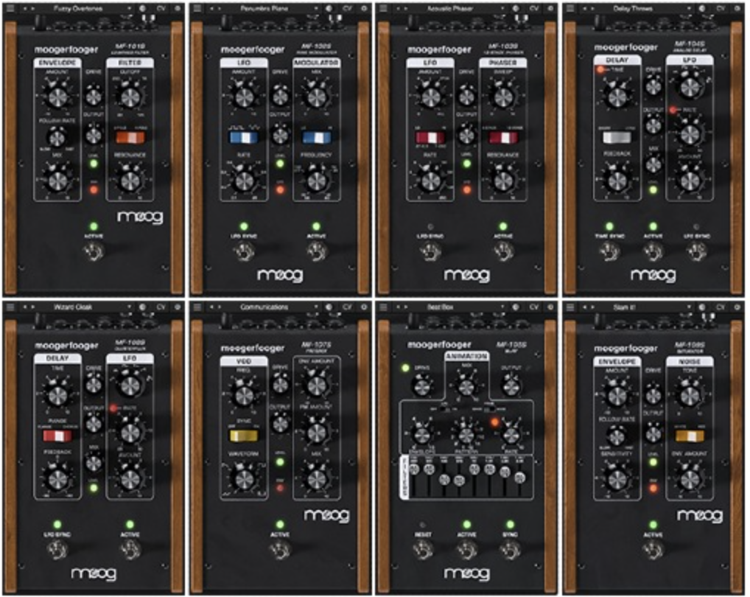
Task: Toggle Active footswitch on Acoustic Phaser plugin
Action: click(x=502, y=251)
